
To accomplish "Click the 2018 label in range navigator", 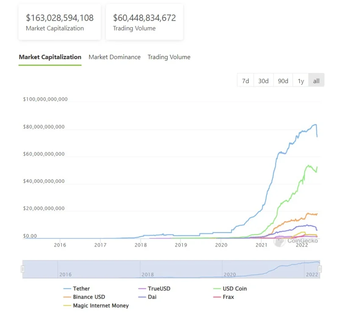I will click(147, 274).
